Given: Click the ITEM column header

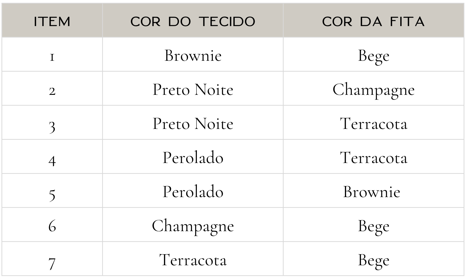Looking at the screenshot, I should tap(52, 21).
